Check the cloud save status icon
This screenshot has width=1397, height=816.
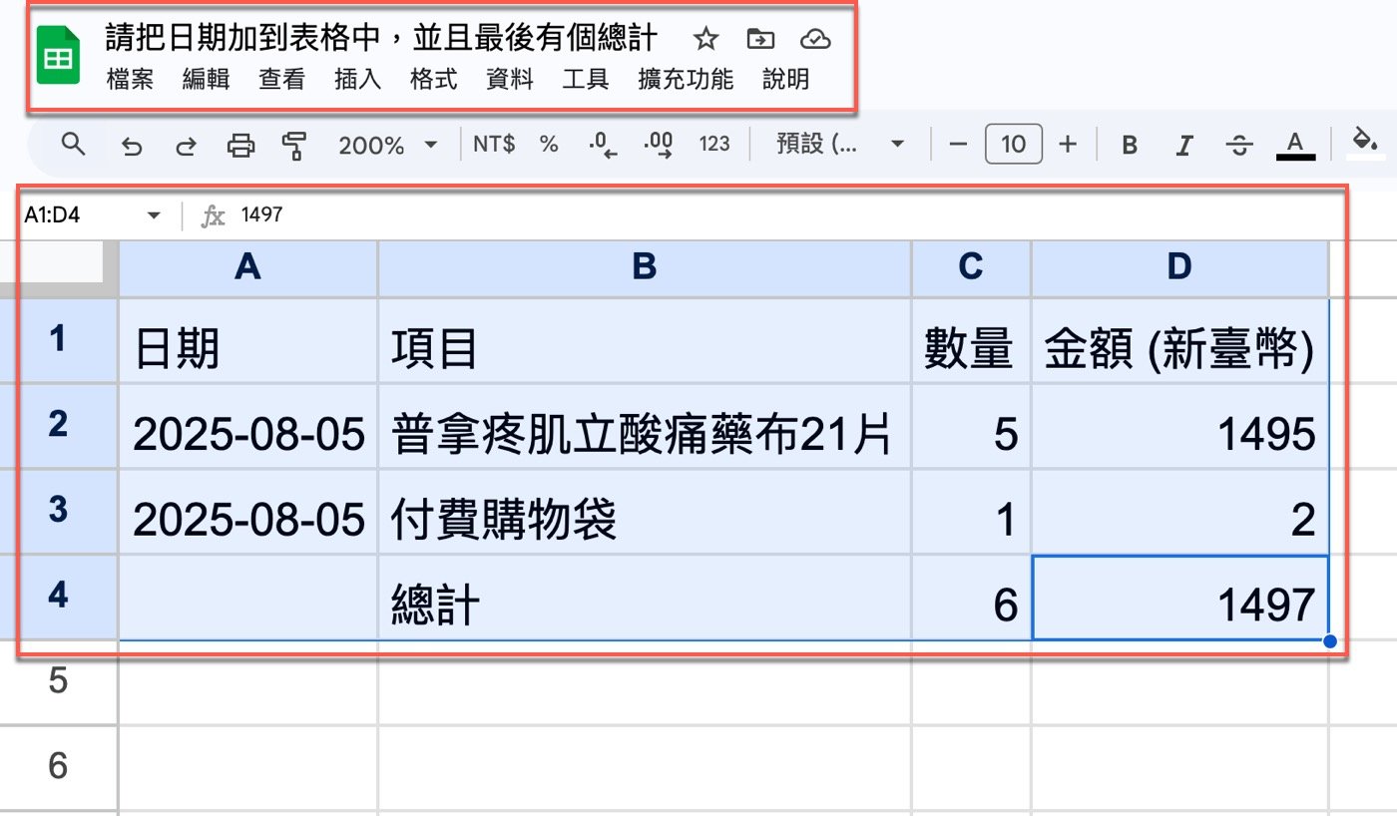[815, 40]
